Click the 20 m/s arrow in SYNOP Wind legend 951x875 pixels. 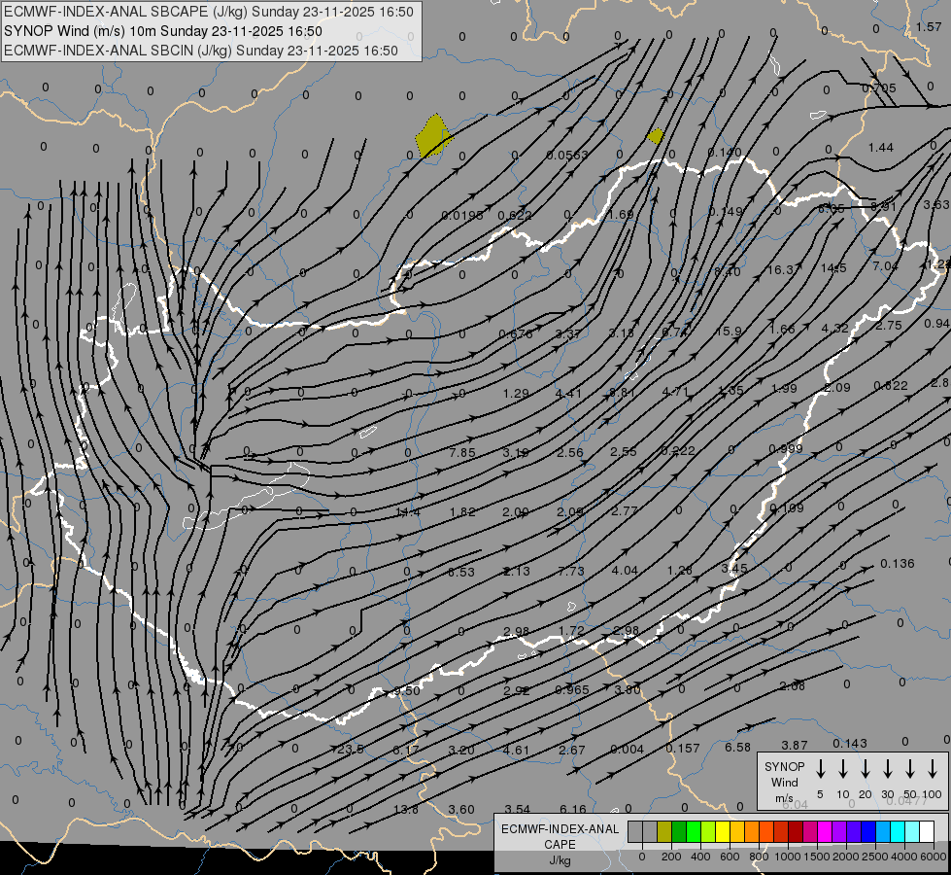click(x=866, y=769)
